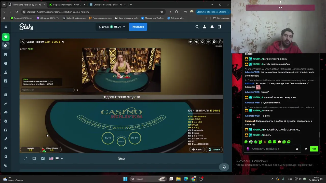326x183 pixels.
Task: Open the three-dot menu beside game chat
Action: point(77,90)
